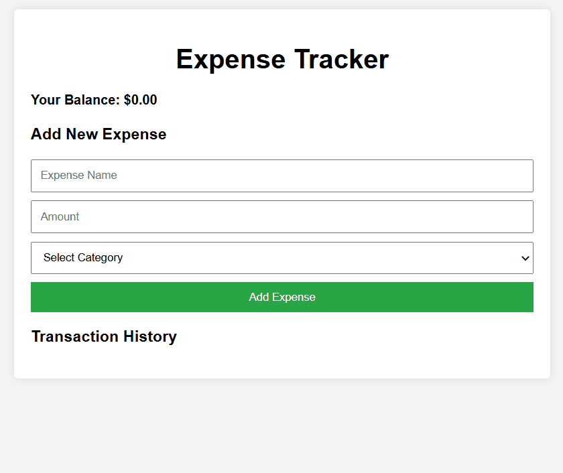Click the Amount placeholder text
This screenshot has width=563, height=473.
60,216
